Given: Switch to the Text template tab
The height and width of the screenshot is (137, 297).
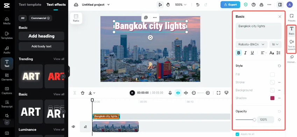Looking at the screenshot, I should point(30,5).
